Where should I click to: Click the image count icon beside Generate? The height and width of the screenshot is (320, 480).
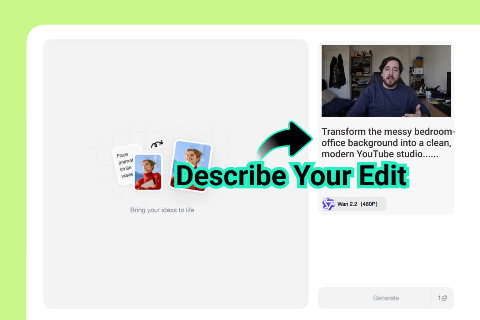pos(442,298)
